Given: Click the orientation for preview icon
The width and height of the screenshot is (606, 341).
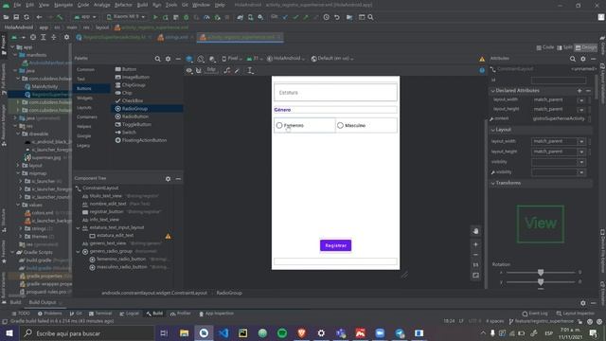Looking at the screenshot, I should (x=201, y=59).
